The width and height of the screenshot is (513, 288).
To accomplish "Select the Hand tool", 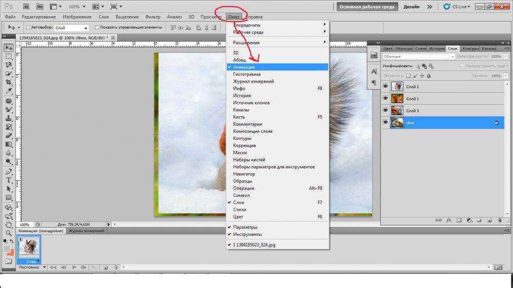I will tap(9, 224).
